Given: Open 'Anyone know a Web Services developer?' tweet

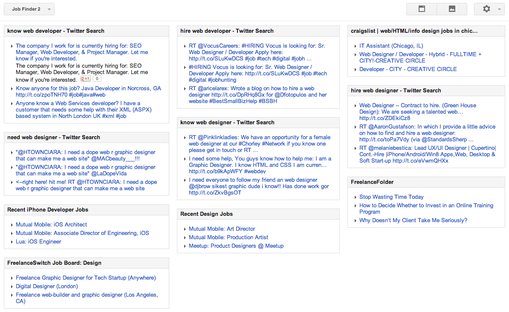Looking at the screenshot, I should (x=84, y=109).
